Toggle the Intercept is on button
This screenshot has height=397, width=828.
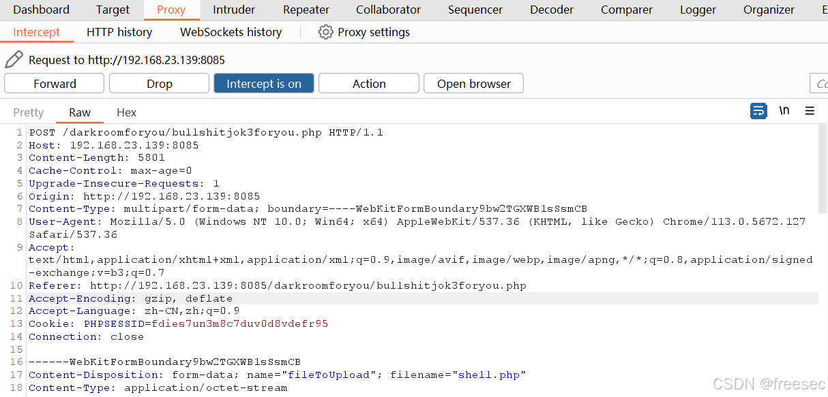(264, 84)
